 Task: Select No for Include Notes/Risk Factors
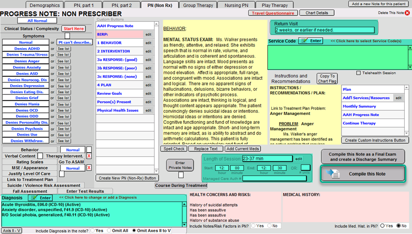(x=269, y=226)
